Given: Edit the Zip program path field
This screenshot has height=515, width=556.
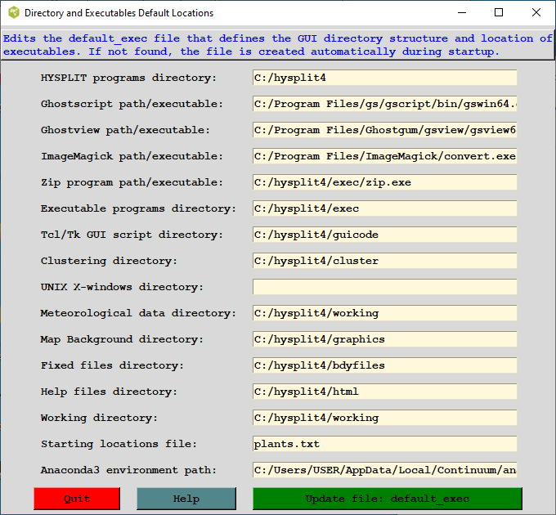Looking at the screenshot, I should point(384,182).
